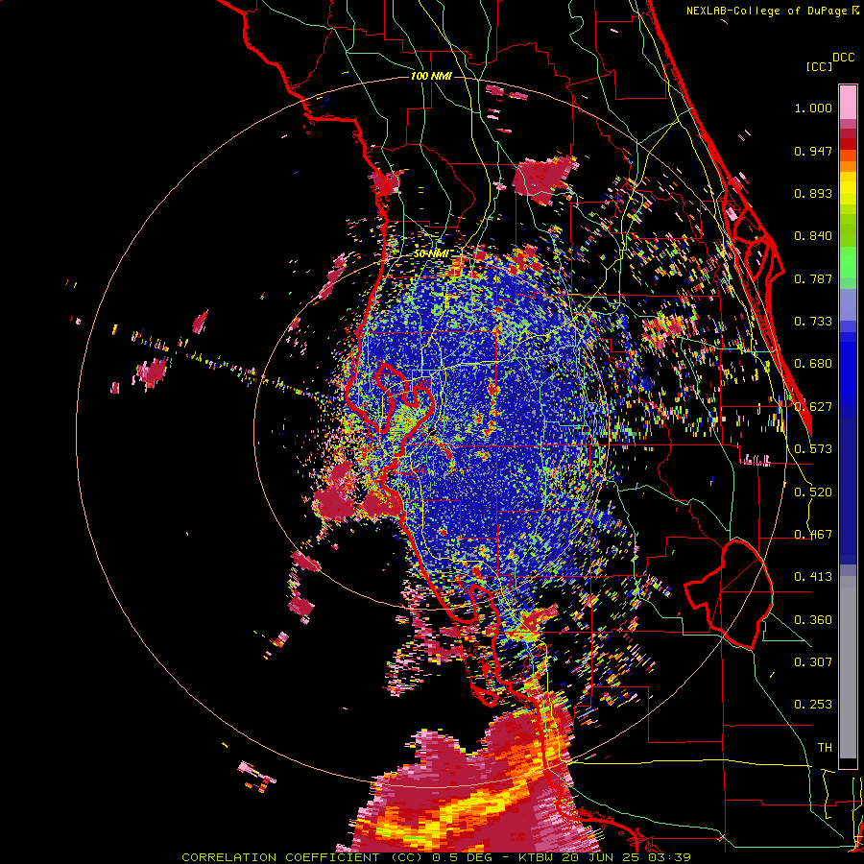Pick the yellow swatch in the color bar
The width and height of the screenshot is (864, 864).
pos(848,189)
